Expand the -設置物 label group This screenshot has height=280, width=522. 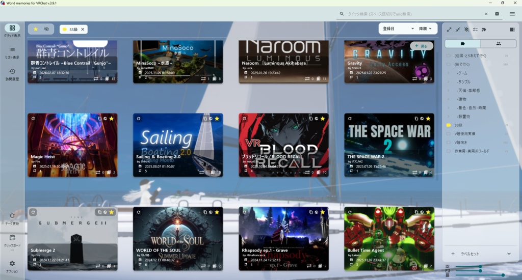[449, 117]
